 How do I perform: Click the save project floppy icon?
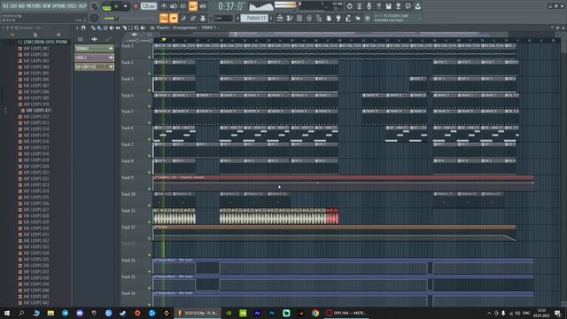point(388,6)
